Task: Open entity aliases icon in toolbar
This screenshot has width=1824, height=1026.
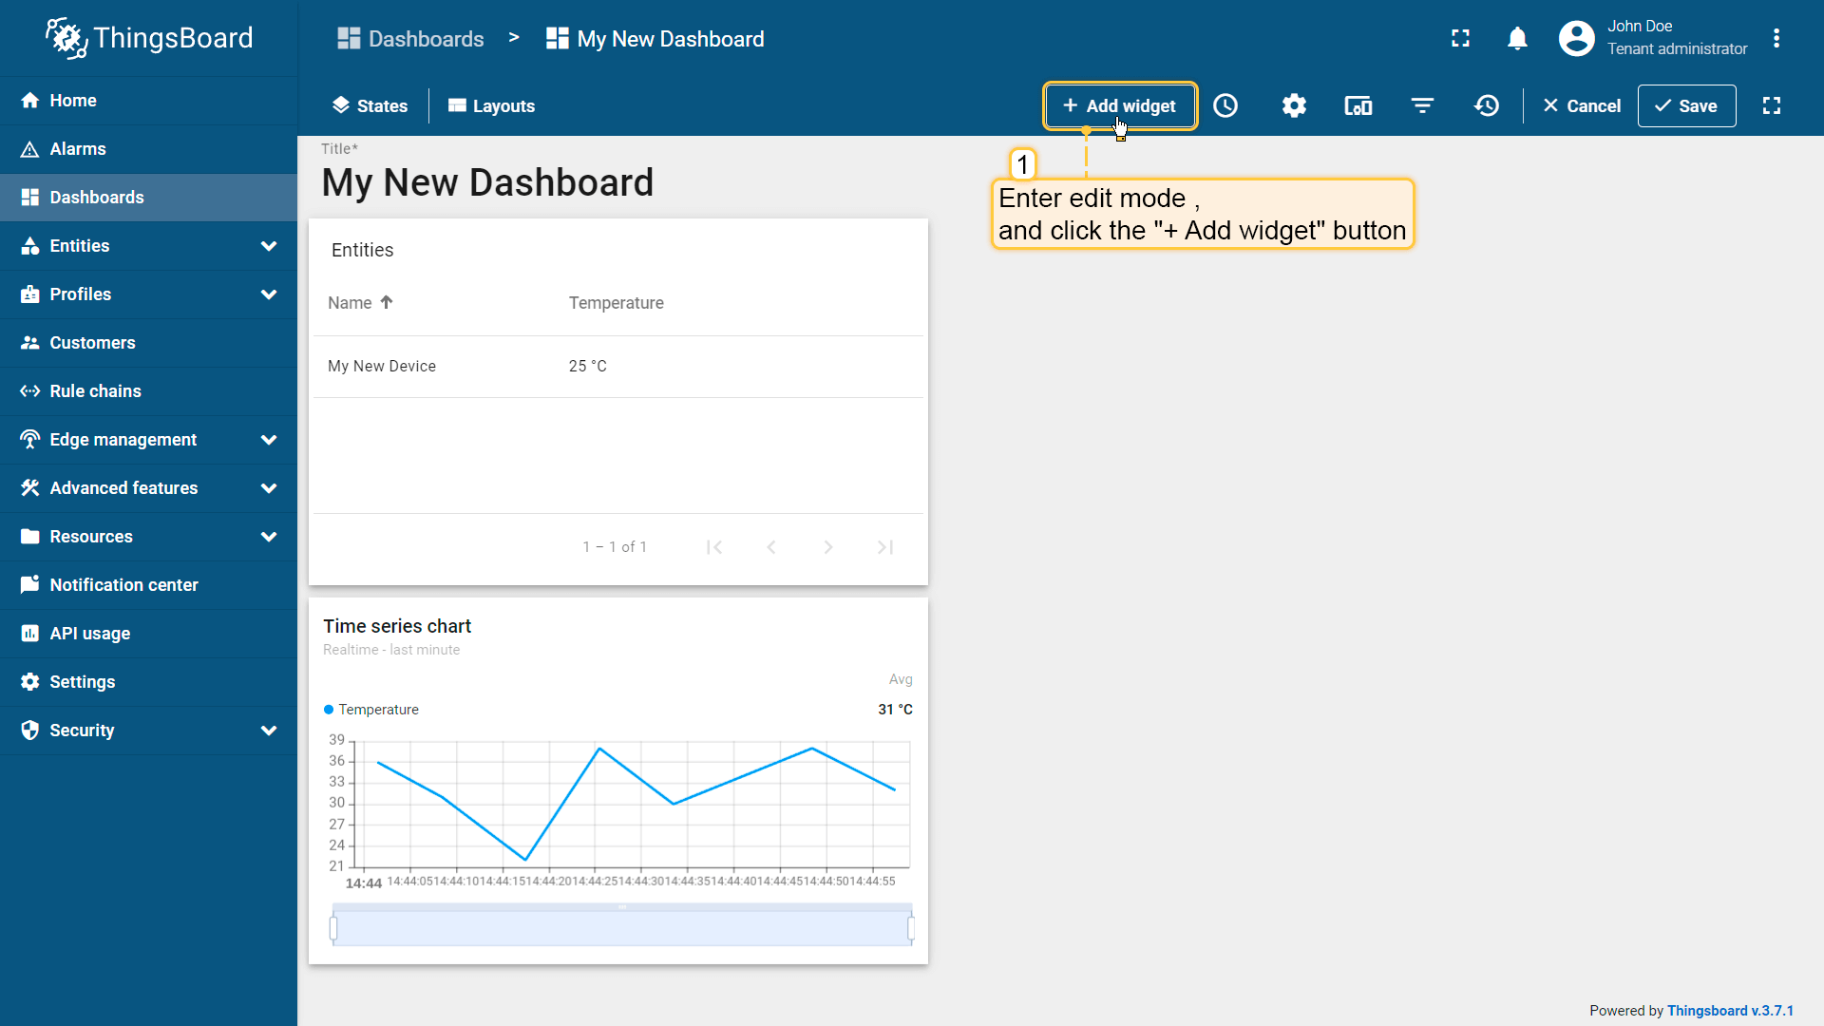Action: (1358, 105)
